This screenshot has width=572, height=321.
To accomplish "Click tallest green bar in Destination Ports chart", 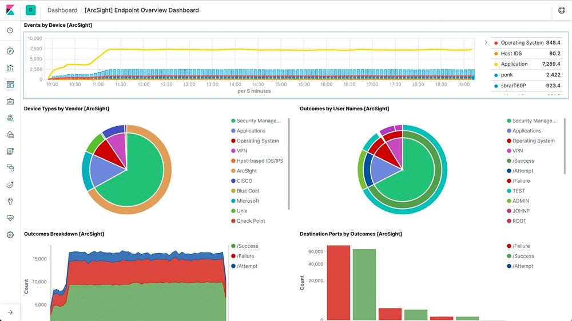I will tap(364, 284).
